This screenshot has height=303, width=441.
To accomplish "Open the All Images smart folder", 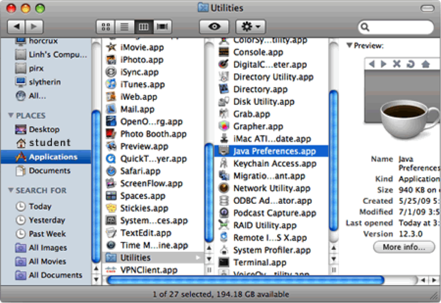I will [x=41, y=247].
